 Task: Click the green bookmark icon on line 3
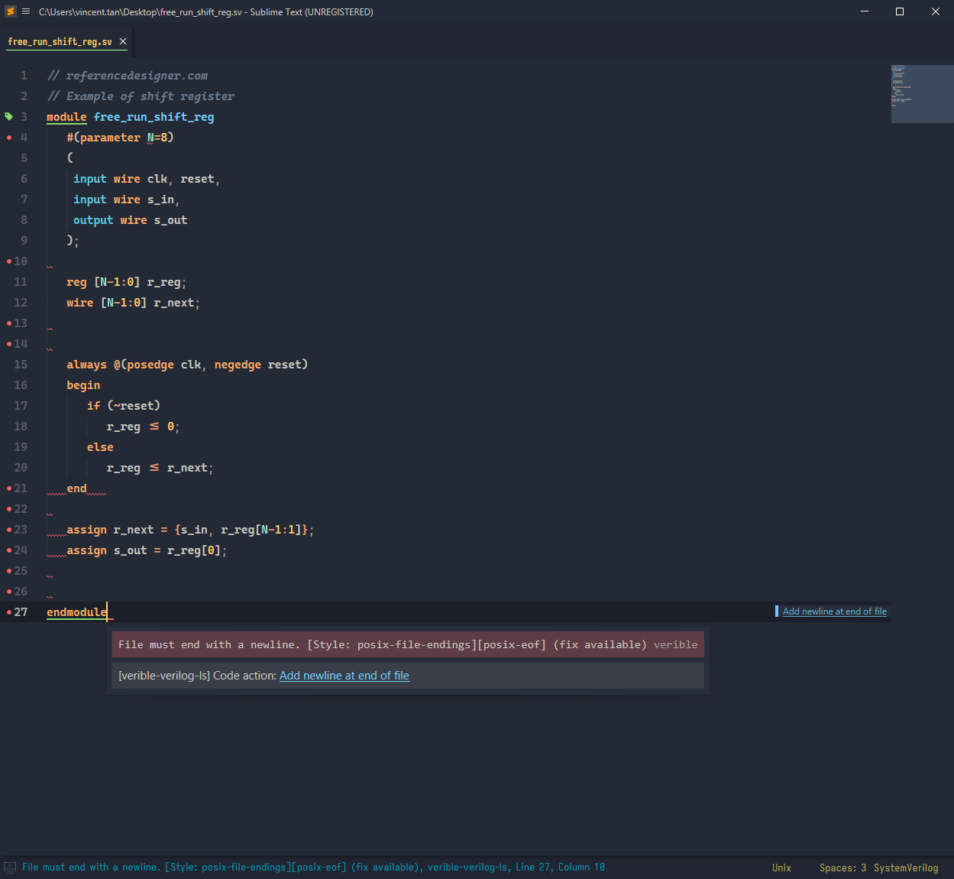(x=9, y=116)
